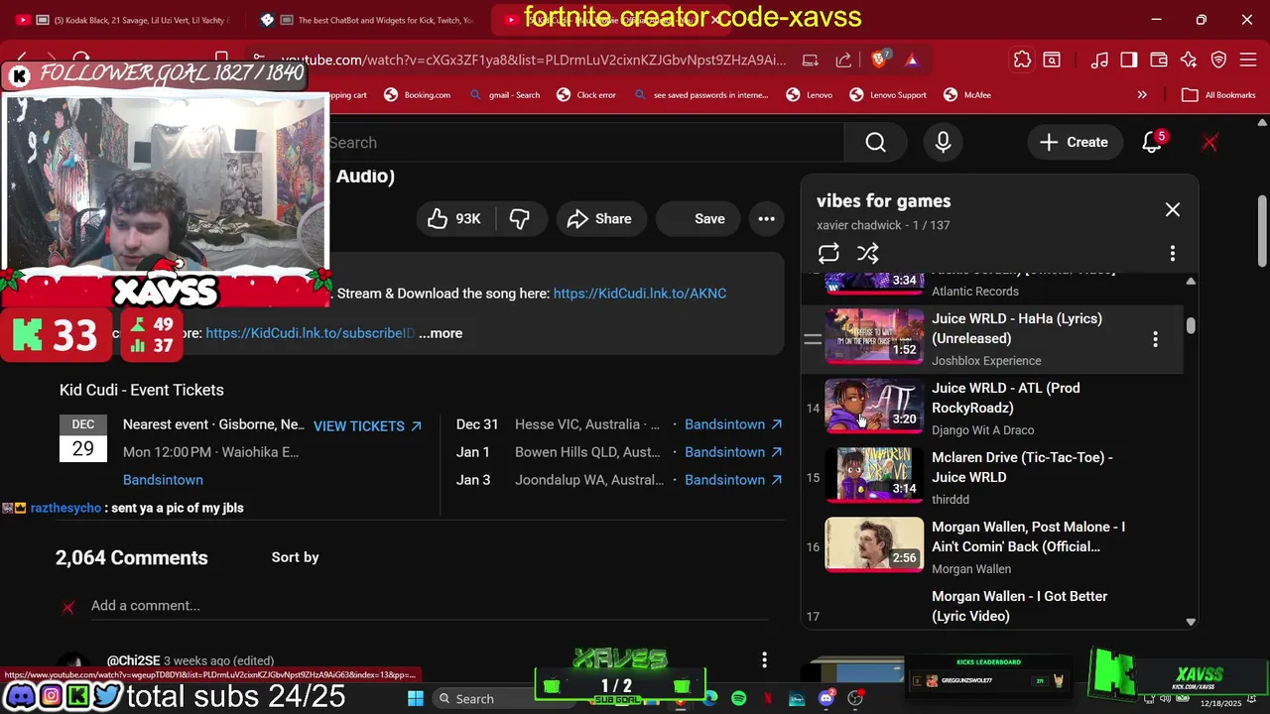Open Bandsintown link for Dec 31 event

point(733,424)
